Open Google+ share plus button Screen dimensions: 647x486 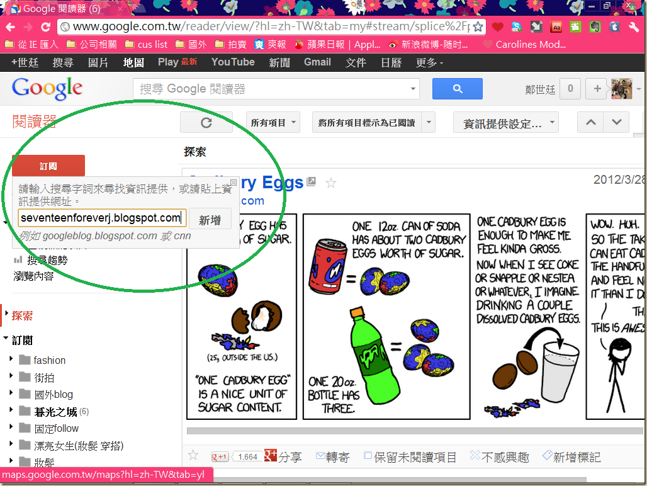(x=597, y=89)
